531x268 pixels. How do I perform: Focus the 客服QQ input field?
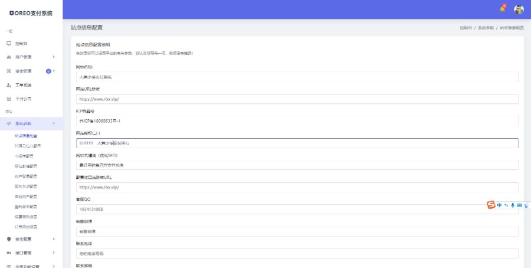[297, 210]
